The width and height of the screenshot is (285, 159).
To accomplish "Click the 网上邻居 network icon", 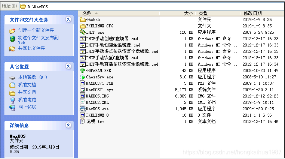I will (12, 108).
